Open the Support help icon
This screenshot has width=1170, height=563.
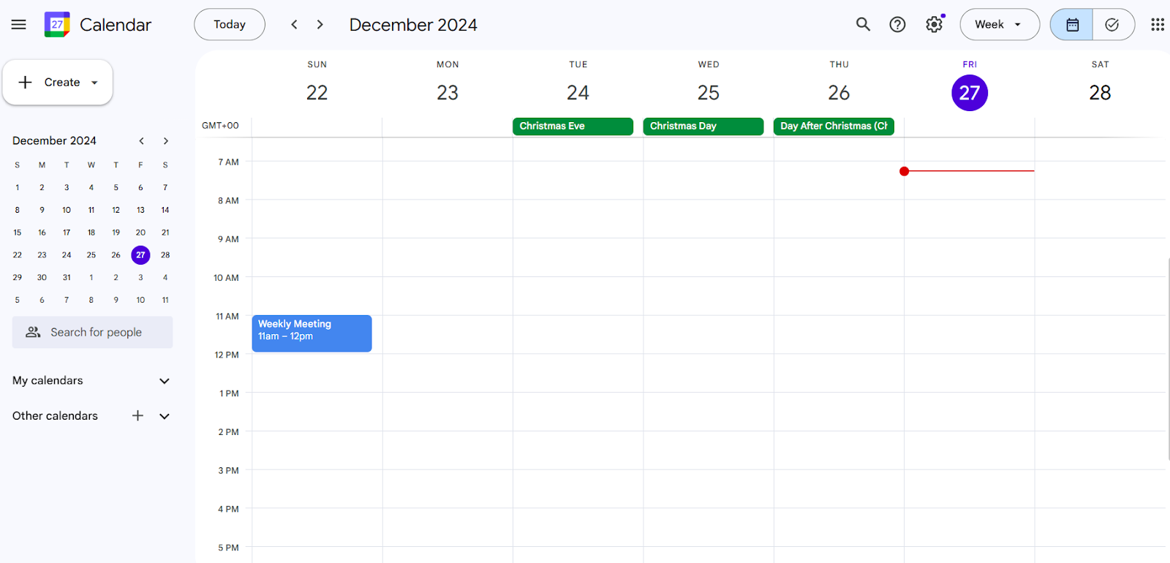point(897,25)
